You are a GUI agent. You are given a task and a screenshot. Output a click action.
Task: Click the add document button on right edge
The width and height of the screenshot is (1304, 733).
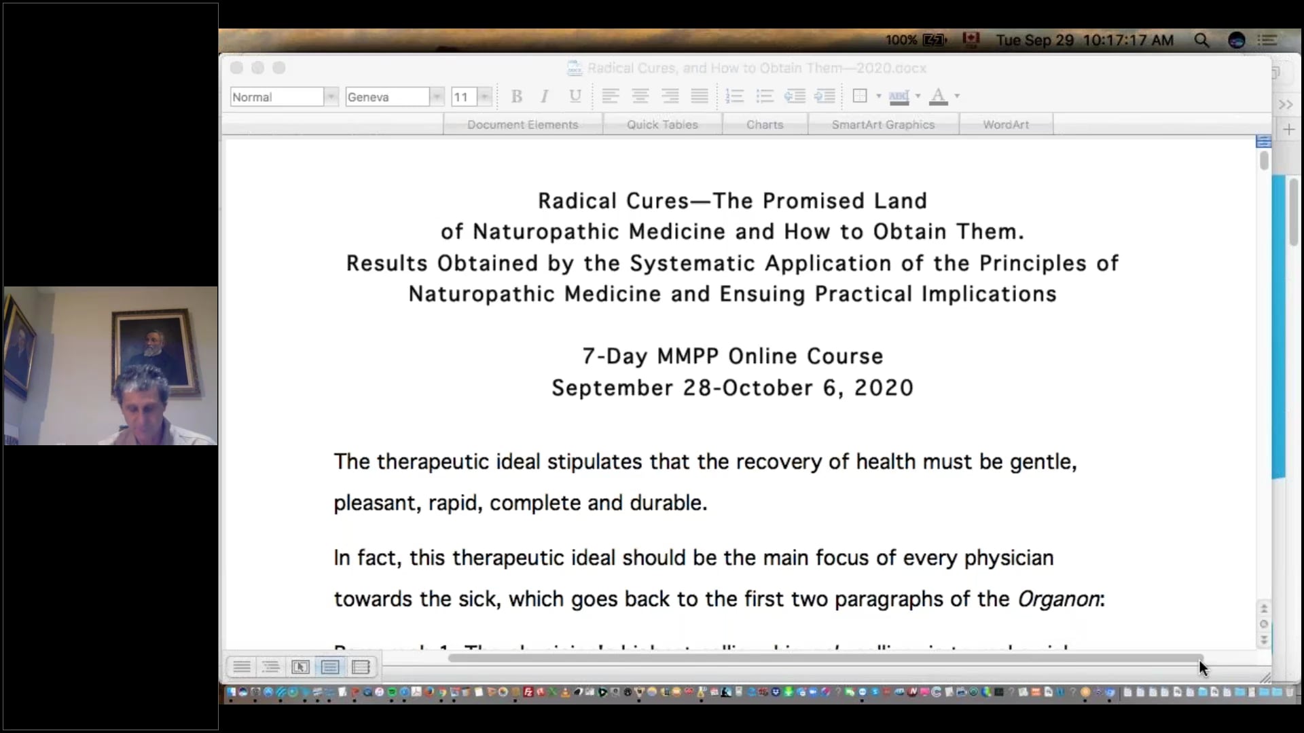click(x=1288, y=129)
